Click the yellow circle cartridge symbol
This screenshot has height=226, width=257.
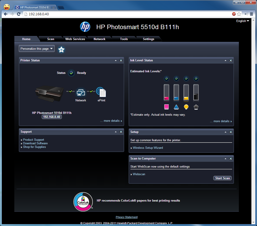(x=186, y=107)
